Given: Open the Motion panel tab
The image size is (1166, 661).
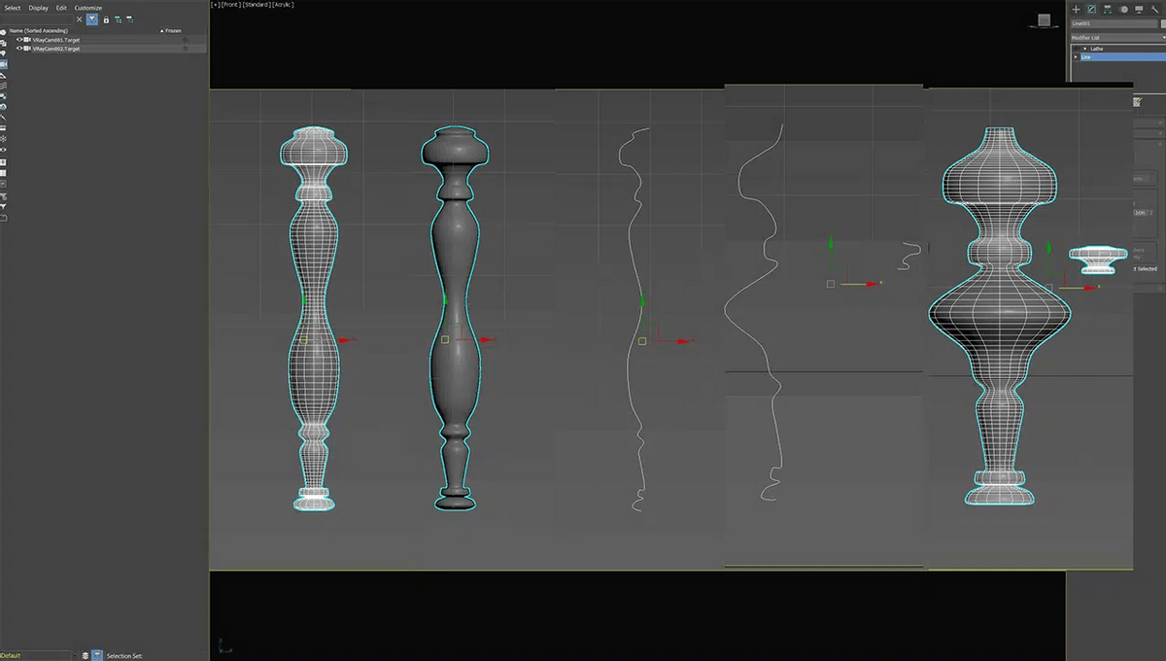Looking at the screenshot, I should 1123,9.
